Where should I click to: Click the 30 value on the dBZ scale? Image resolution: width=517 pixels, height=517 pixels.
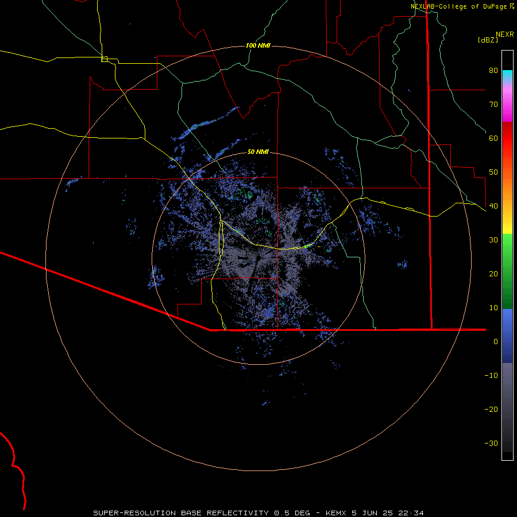493,240
